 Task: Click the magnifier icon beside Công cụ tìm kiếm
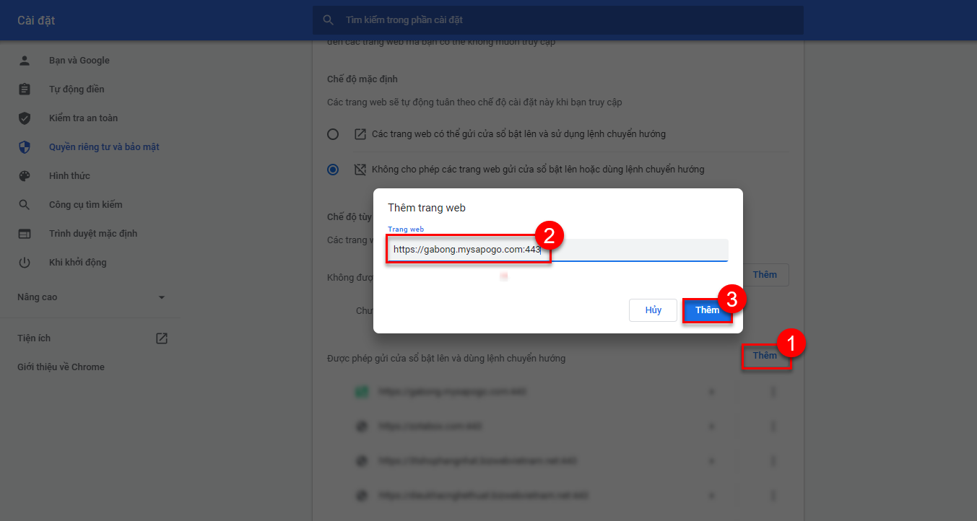pos(25,205)
